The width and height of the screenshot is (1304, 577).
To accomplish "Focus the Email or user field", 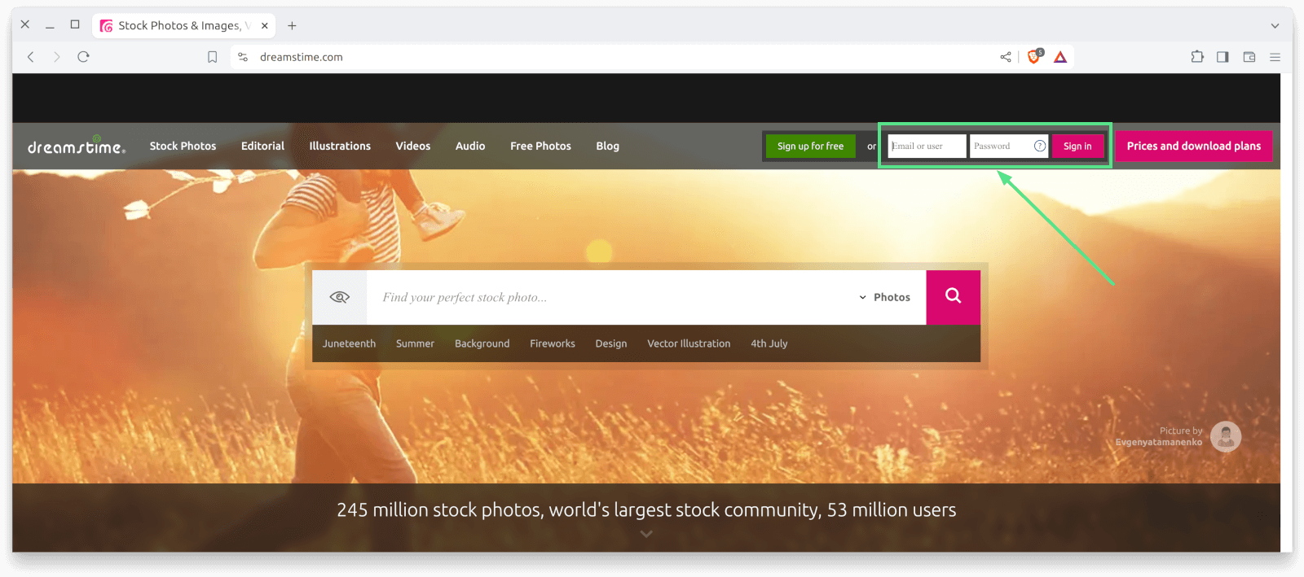I will [927, 146].
